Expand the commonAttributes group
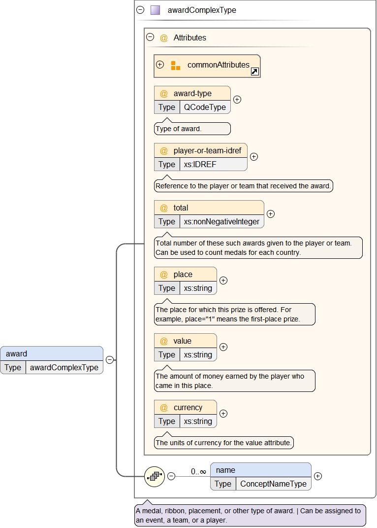Viewport: 377px width, 528px height. click(160, 65)
